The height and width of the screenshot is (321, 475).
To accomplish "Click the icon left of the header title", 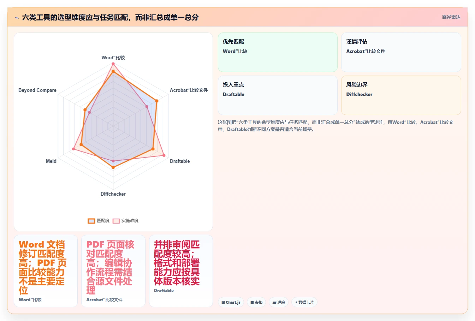I will coord(17,17).
